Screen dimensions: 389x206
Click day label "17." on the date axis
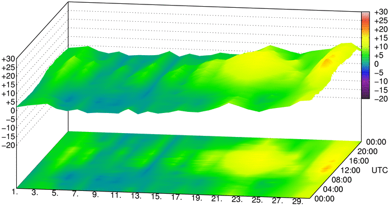click(x=177, y=198)
